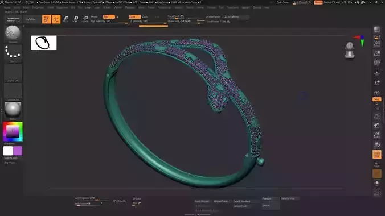The image size is (385, 216).
Task: Click the DynaMesh button
Action: 120,201
